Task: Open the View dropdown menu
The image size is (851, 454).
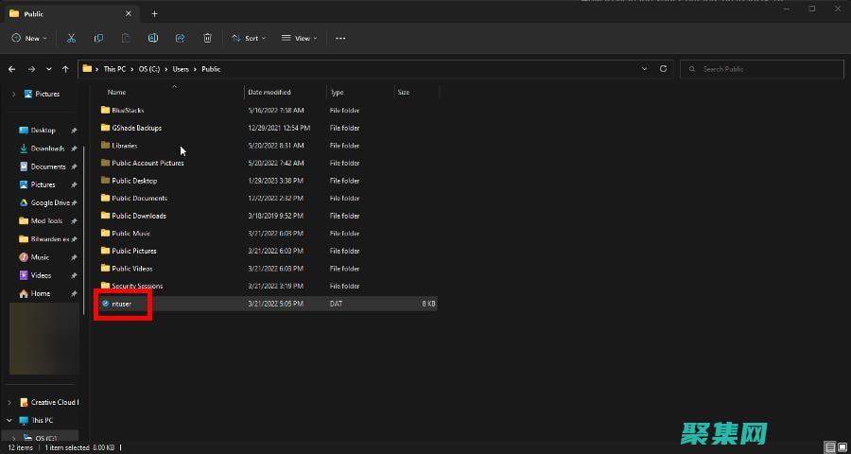Action: click(x=300, y=38)
